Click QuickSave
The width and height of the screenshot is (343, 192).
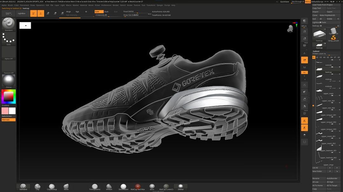[285, 2]
